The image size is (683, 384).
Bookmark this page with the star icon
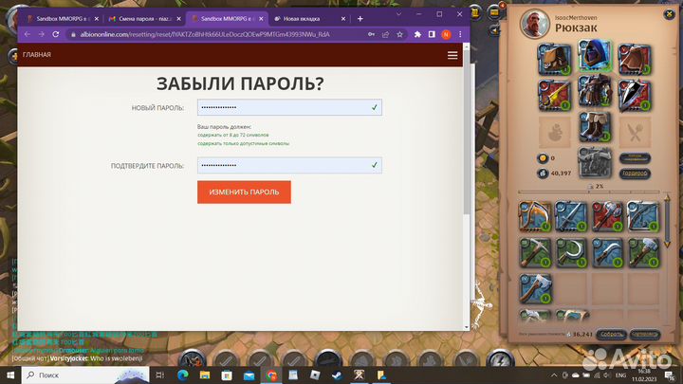click(399, 34)
